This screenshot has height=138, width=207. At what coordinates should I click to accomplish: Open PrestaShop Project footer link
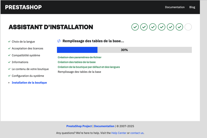79,126
